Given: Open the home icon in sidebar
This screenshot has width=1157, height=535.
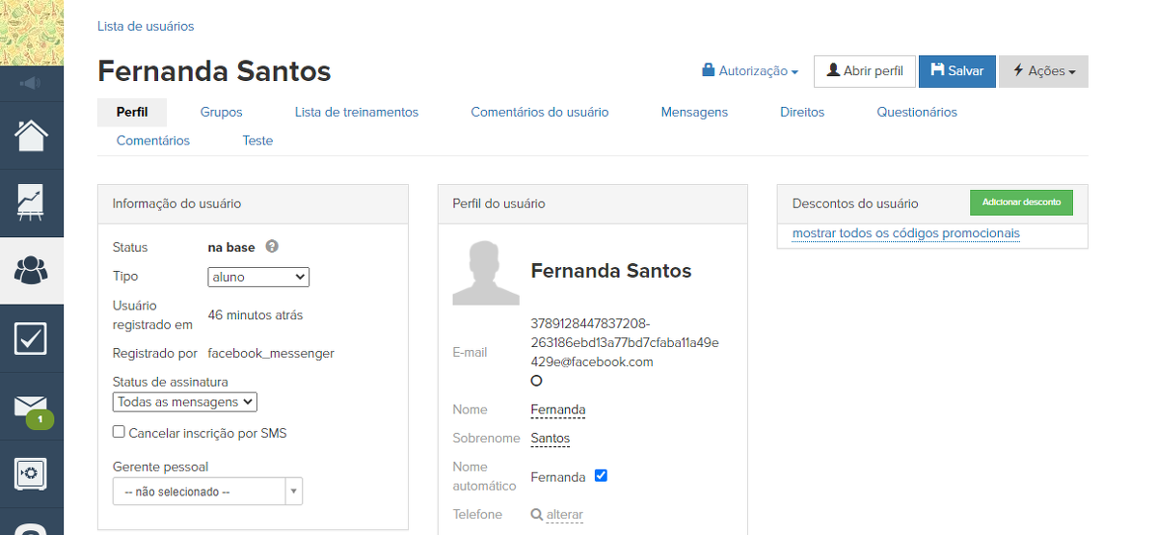Looking at the screenshot, I should [31, 136].
